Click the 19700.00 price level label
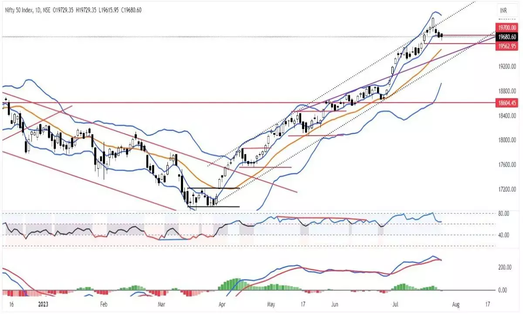 (x=506, y=27)
